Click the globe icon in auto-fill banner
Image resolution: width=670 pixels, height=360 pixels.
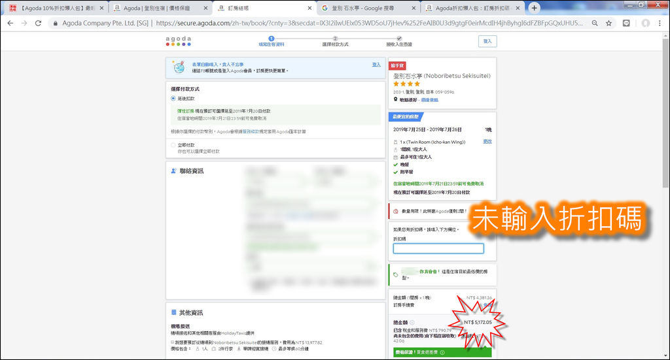tap(179, 67)
